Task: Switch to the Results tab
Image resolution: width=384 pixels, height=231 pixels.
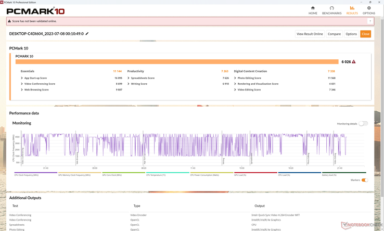Action: [x=352, y=10]
